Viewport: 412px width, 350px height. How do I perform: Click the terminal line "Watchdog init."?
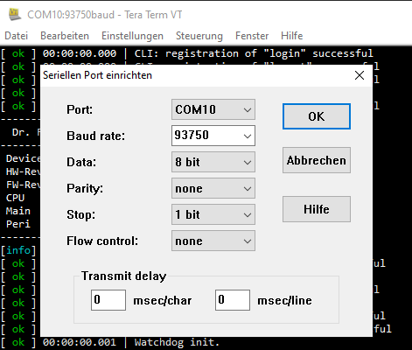tap(177, 342)
